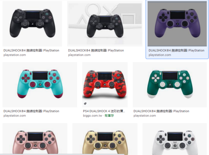
Task: Click the playstation.com source under the purple controller
Action: click(160, 55)
